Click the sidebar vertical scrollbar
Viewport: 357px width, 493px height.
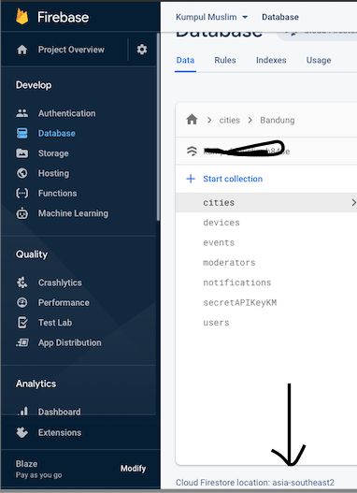pos(158,125)
